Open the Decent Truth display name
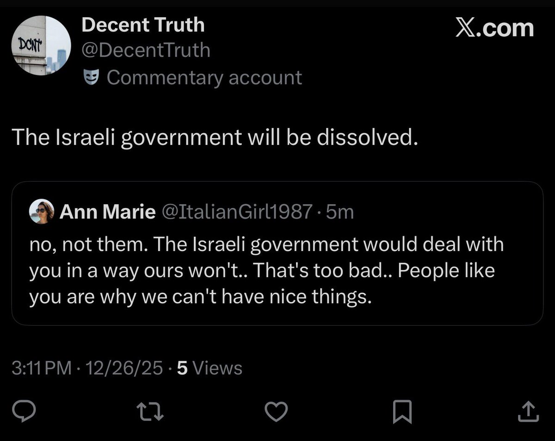 142,25
